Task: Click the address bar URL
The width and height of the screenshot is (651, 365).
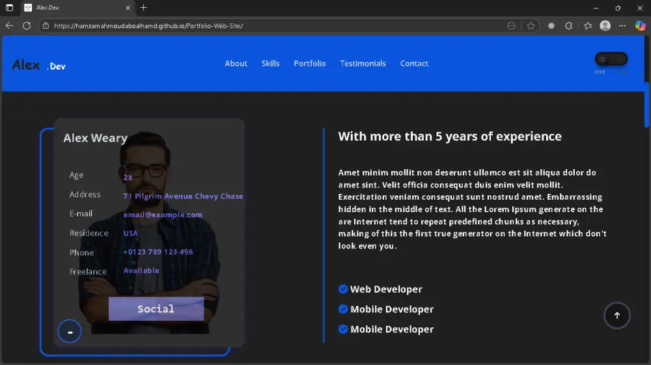Action: point(148,26)
